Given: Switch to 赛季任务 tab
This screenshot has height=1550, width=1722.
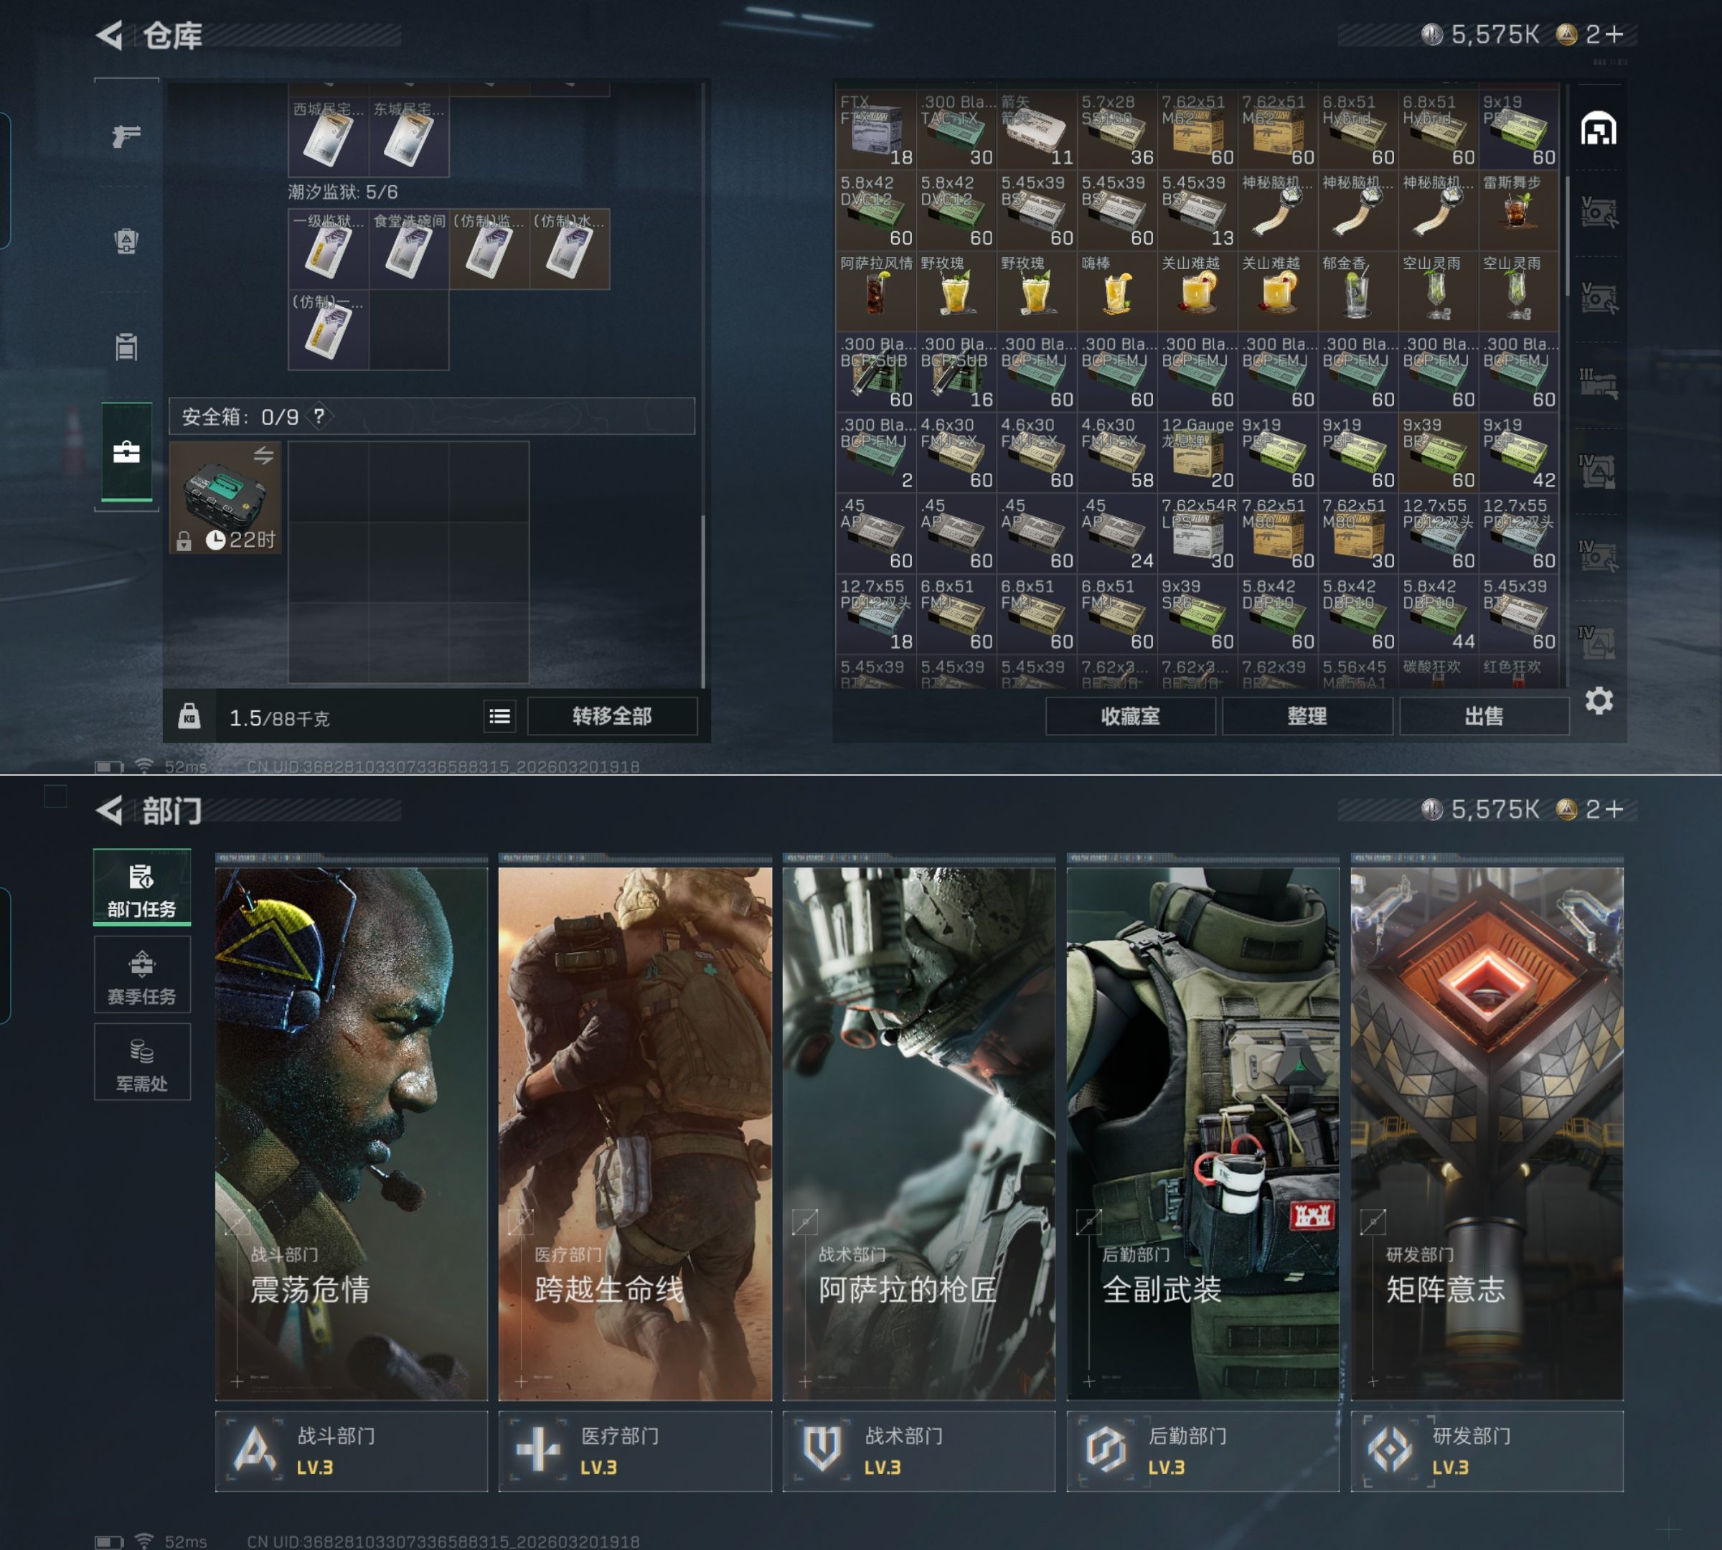Looking at the screenshot, I should 142,975.
